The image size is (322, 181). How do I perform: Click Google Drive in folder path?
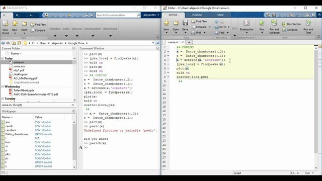(x=76, y=43)
